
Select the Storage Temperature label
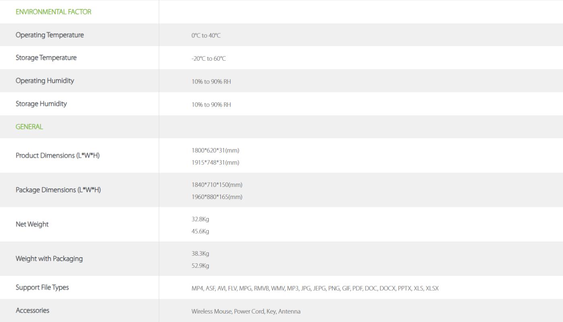click(x=46, y=58)
